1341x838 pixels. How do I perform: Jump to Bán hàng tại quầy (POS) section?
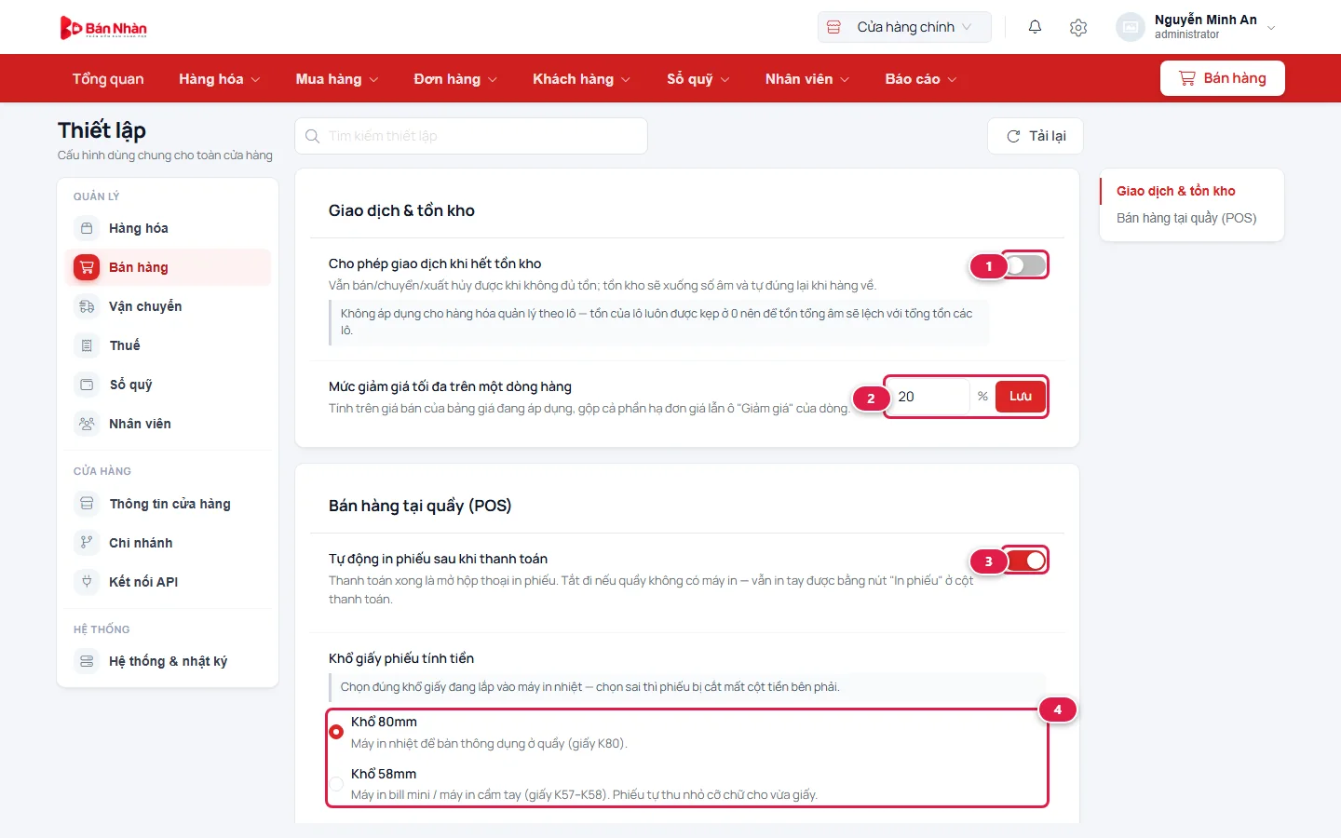click(x=1186, y=218)
